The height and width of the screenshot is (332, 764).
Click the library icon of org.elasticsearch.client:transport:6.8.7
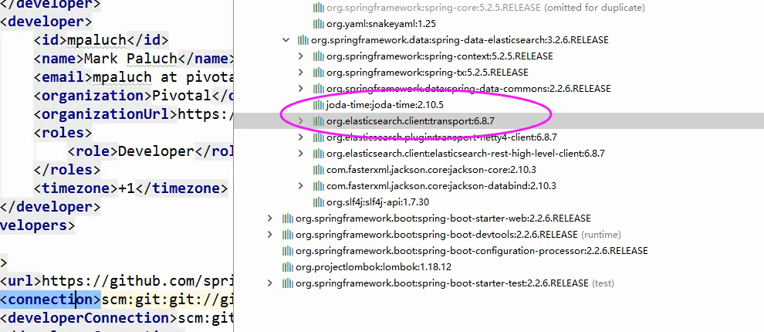tap(319, 121)
